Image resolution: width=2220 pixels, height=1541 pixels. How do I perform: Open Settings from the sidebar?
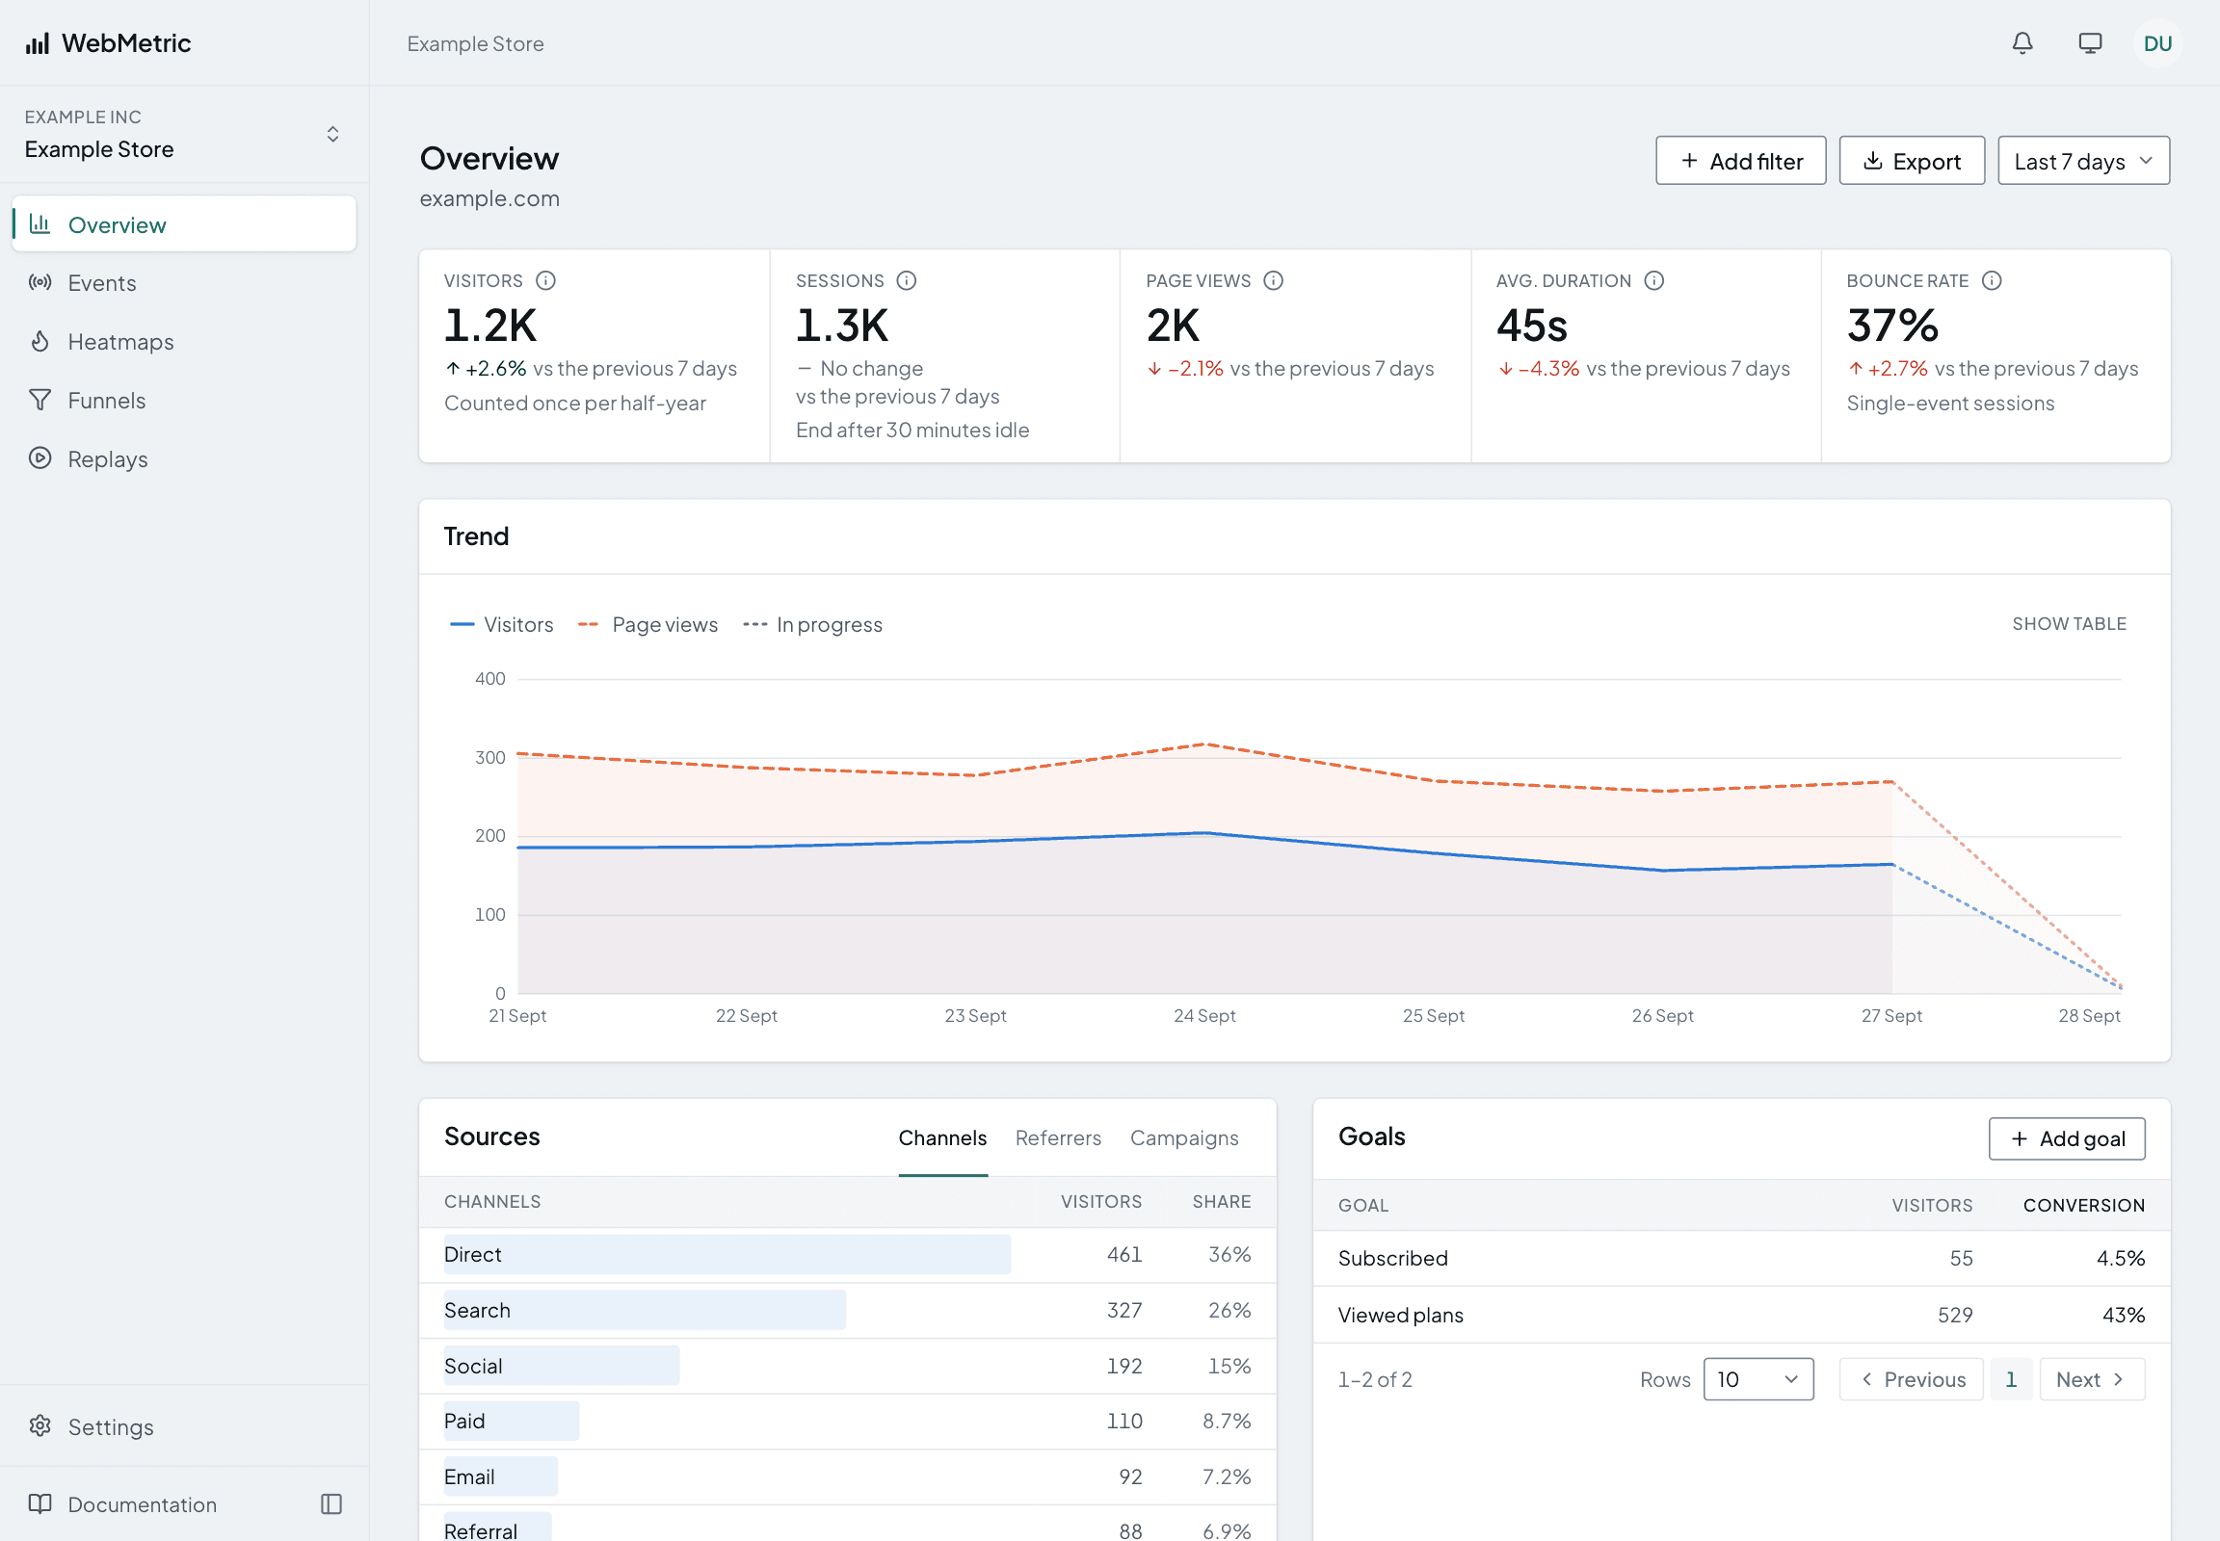pos(183,1426)
